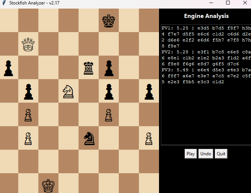Click the Undo button
251x193 pixels.
point(206,154)
